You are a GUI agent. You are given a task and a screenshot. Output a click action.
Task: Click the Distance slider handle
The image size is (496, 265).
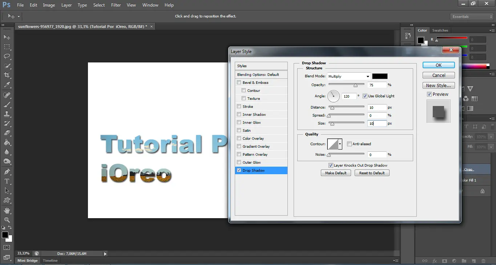[332, 108]
